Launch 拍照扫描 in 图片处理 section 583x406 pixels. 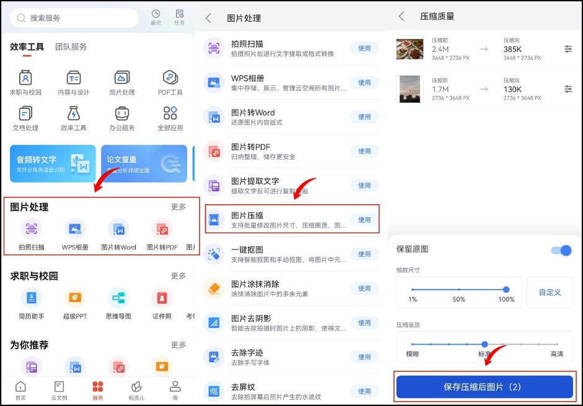[x=31, y=229]
